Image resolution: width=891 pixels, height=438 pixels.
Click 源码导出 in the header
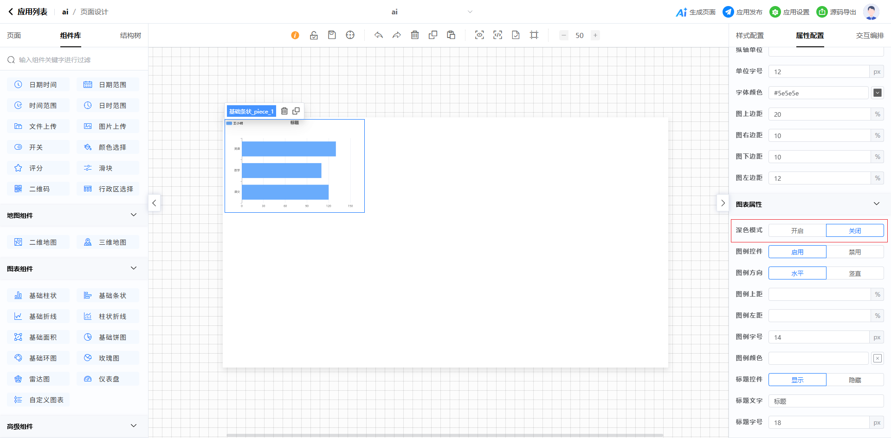[836, 12]
